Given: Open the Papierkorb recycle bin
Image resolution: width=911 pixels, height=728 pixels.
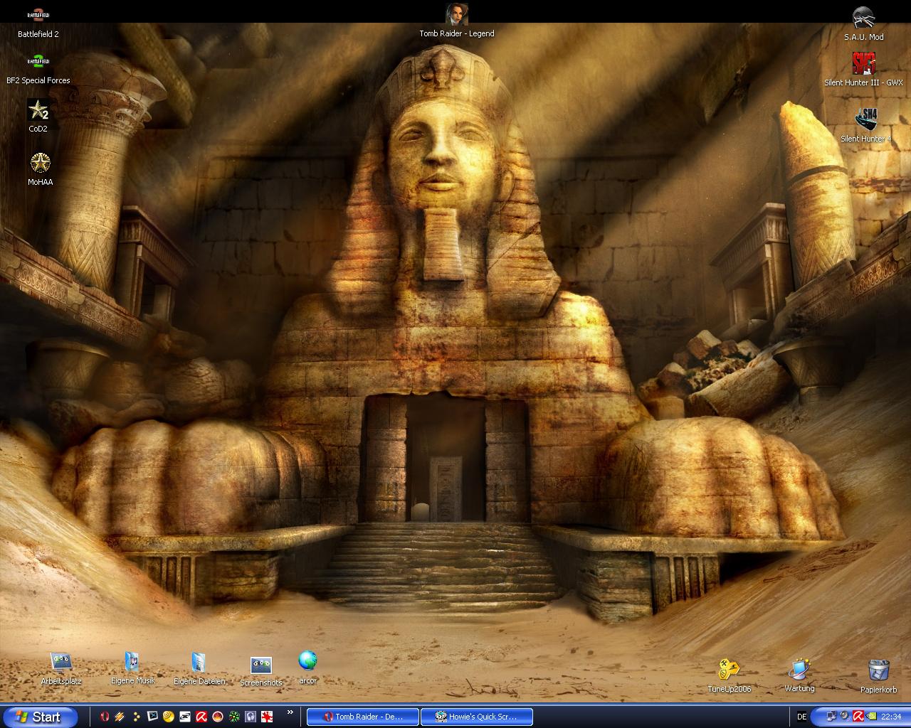Looking at the screenshot, I should pos(878,670).
